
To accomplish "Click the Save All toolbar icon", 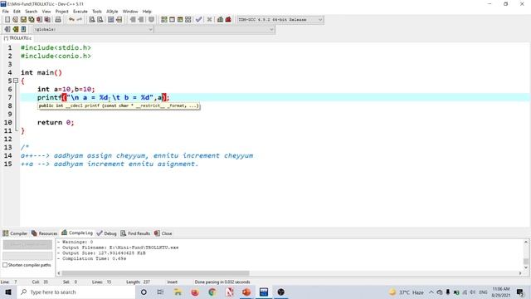I will pos(32,20).
